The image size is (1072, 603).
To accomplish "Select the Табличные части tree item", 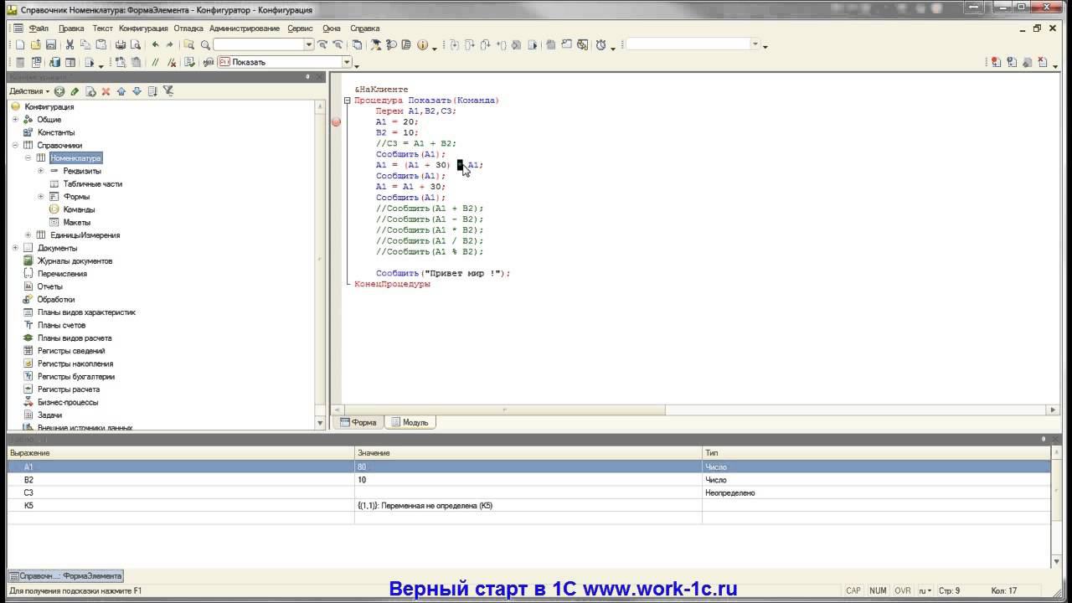I will (x=93, y=184).
